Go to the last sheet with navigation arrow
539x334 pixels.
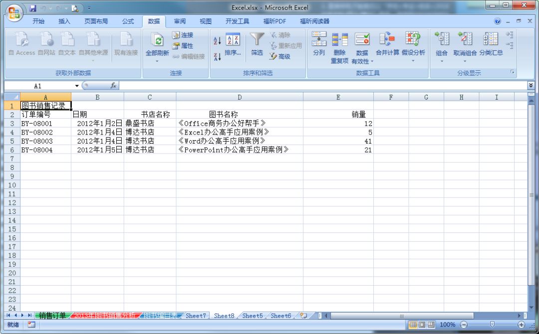coord(29,315)
